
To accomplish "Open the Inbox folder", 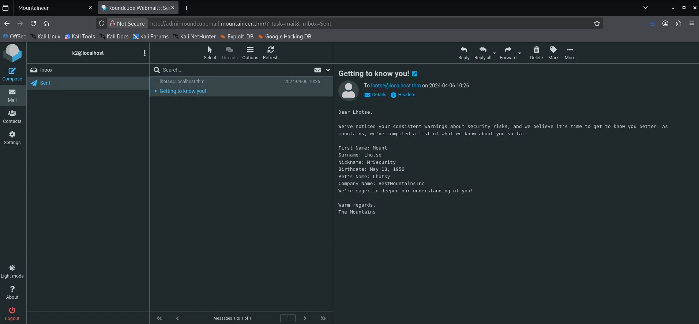I will [46, 70].
